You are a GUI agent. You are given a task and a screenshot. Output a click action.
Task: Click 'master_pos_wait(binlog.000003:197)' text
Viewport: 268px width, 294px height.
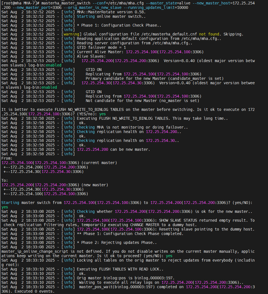(117, 287)
